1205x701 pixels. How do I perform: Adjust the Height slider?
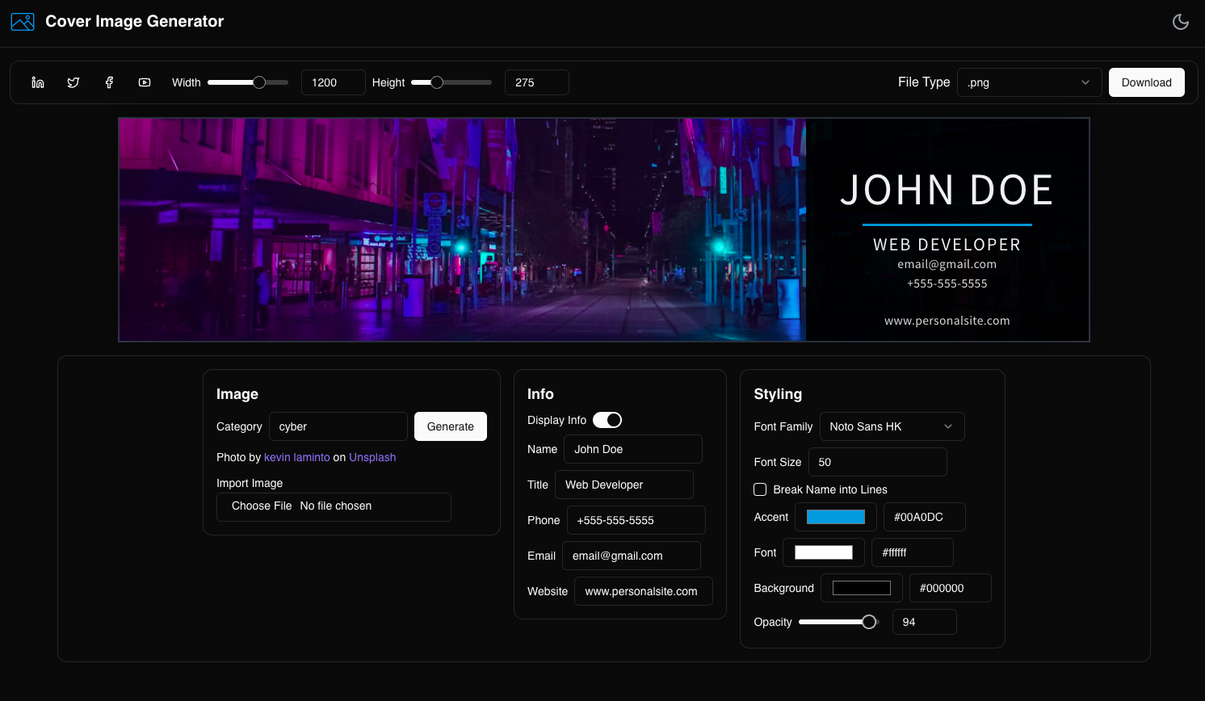click(x=451, y=82)
